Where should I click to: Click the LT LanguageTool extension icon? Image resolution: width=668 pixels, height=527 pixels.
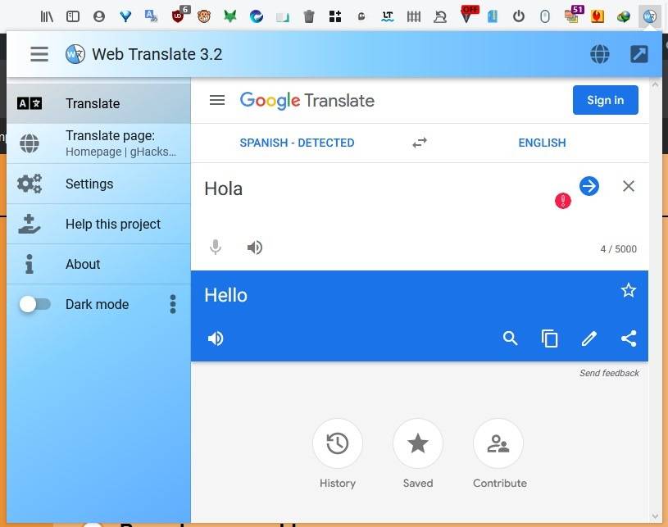(387, 16)
